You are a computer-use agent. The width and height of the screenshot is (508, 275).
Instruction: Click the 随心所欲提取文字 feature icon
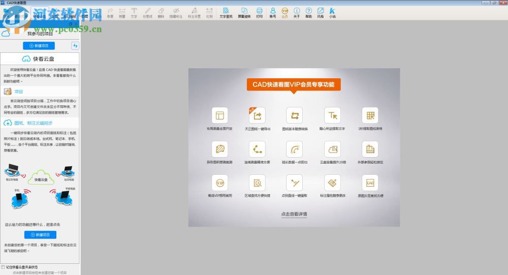(x=332, y=115)
